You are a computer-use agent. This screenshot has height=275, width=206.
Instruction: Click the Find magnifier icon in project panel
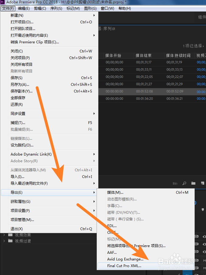coord(184,183)
